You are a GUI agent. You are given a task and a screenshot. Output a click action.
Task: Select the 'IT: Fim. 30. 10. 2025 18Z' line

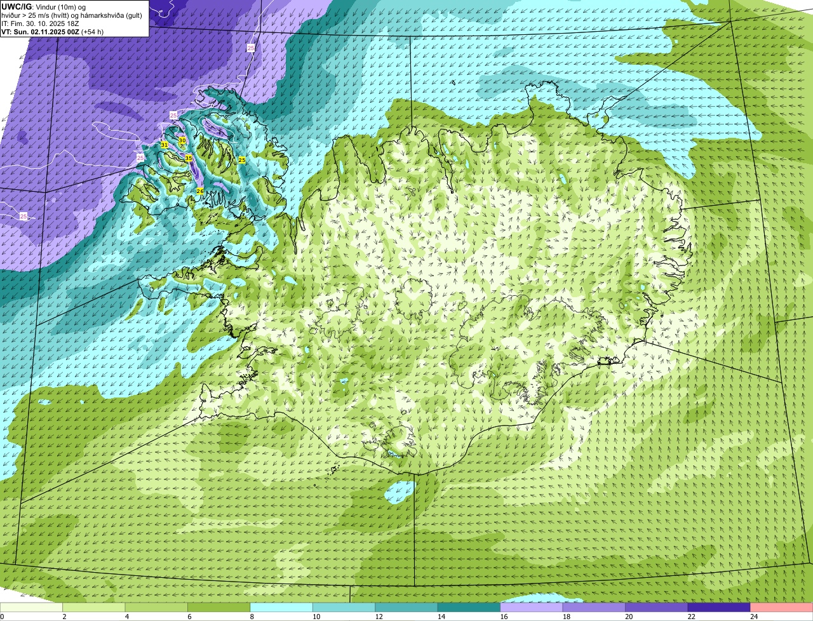pos(40,23)
